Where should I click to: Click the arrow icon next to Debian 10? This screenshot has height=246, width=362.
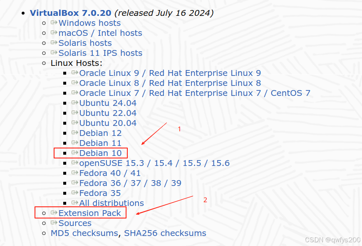coord(75,153)
